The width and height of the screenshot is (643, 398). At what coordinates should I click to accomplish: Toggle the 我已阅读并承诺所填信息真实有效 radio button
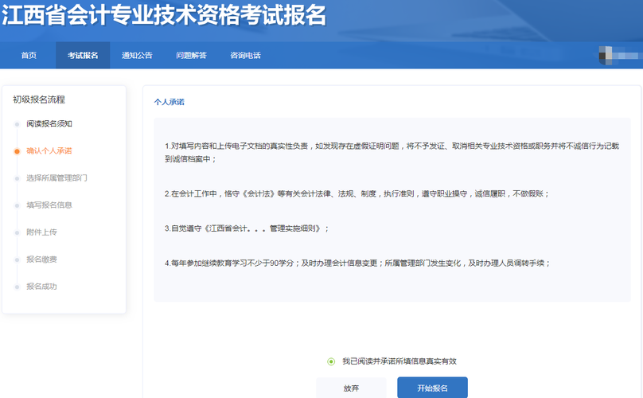331,361
